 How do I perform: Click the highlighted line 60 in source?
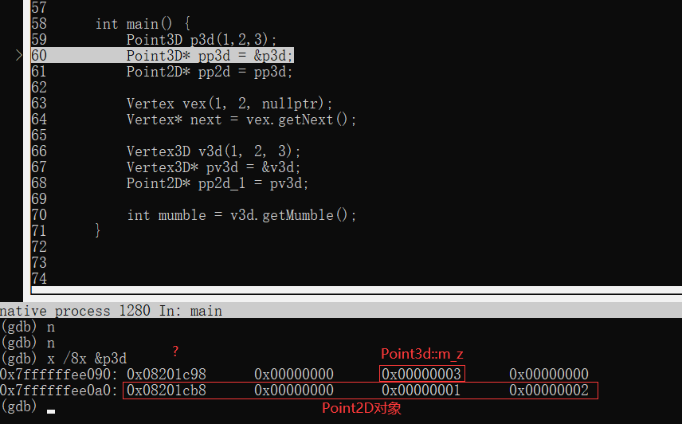pos(210,56)
